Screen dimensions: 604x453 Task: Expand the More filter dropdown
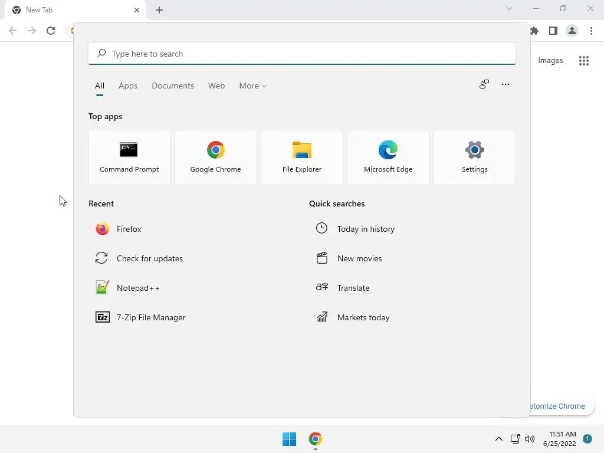pos(252,86)
